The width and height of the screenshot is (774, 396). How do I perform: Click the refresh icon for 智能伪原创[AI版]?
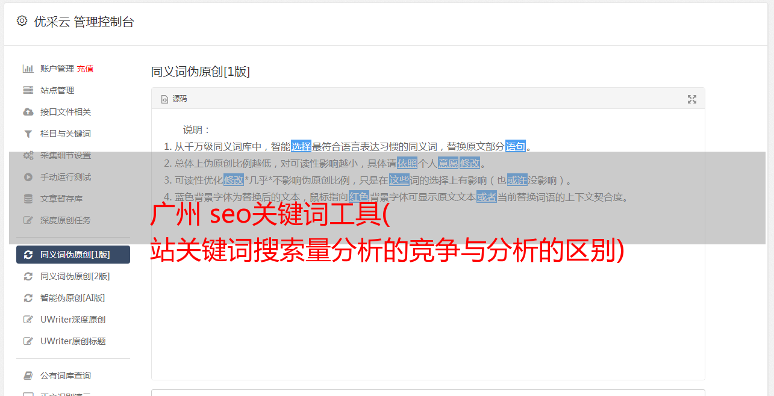28,298
